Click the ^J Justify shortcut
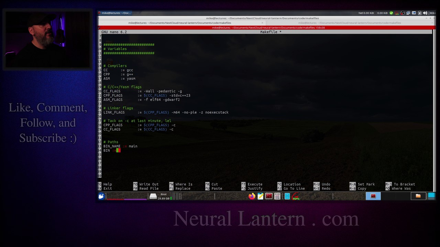 [252, 188]
